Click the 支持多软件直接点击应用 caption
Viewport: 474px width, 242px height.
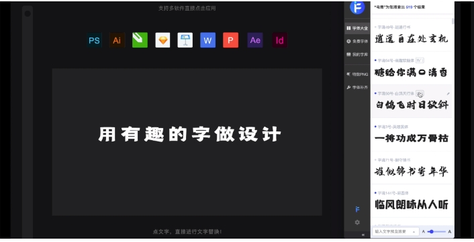point(187,9)
